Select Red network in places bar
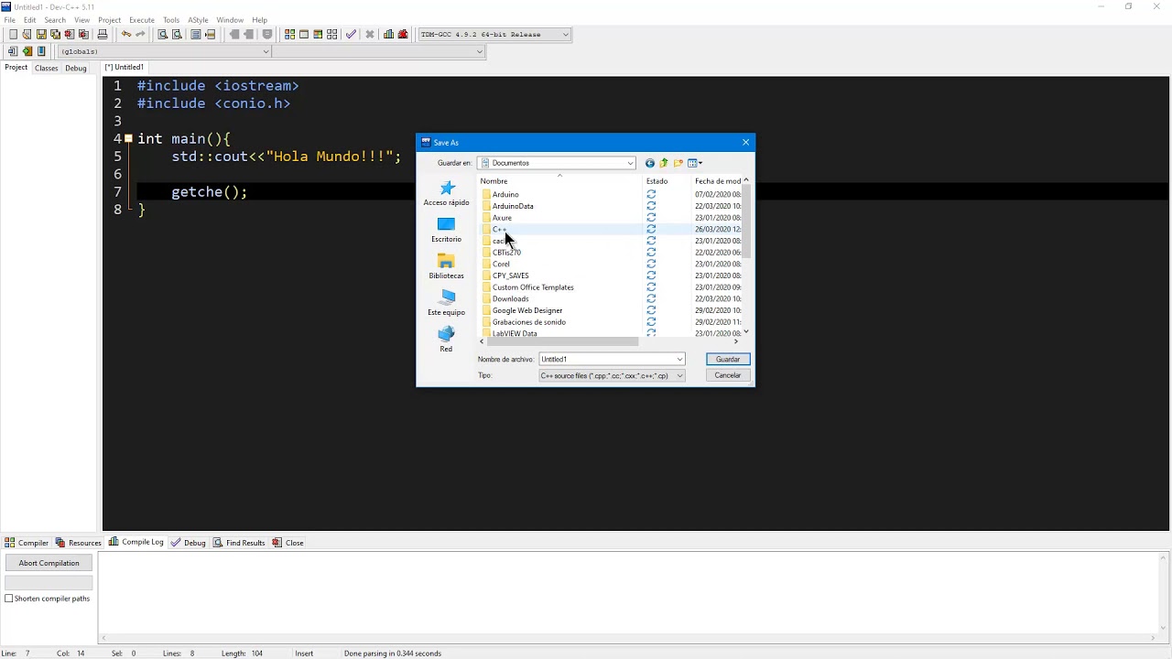This screenshot has width=1172, height=659. click(x=447, y=340)
